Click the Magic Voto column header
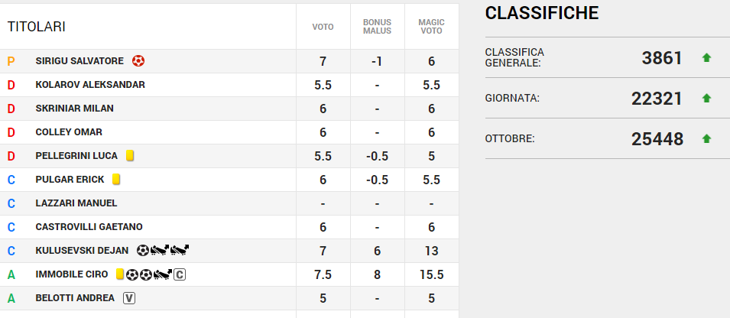The width and height of the screenshot is (730, 318). pos(431,27)
